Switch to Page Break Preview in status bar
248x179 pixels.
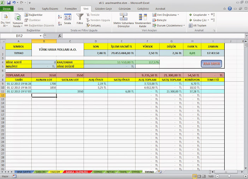(204, 176)
